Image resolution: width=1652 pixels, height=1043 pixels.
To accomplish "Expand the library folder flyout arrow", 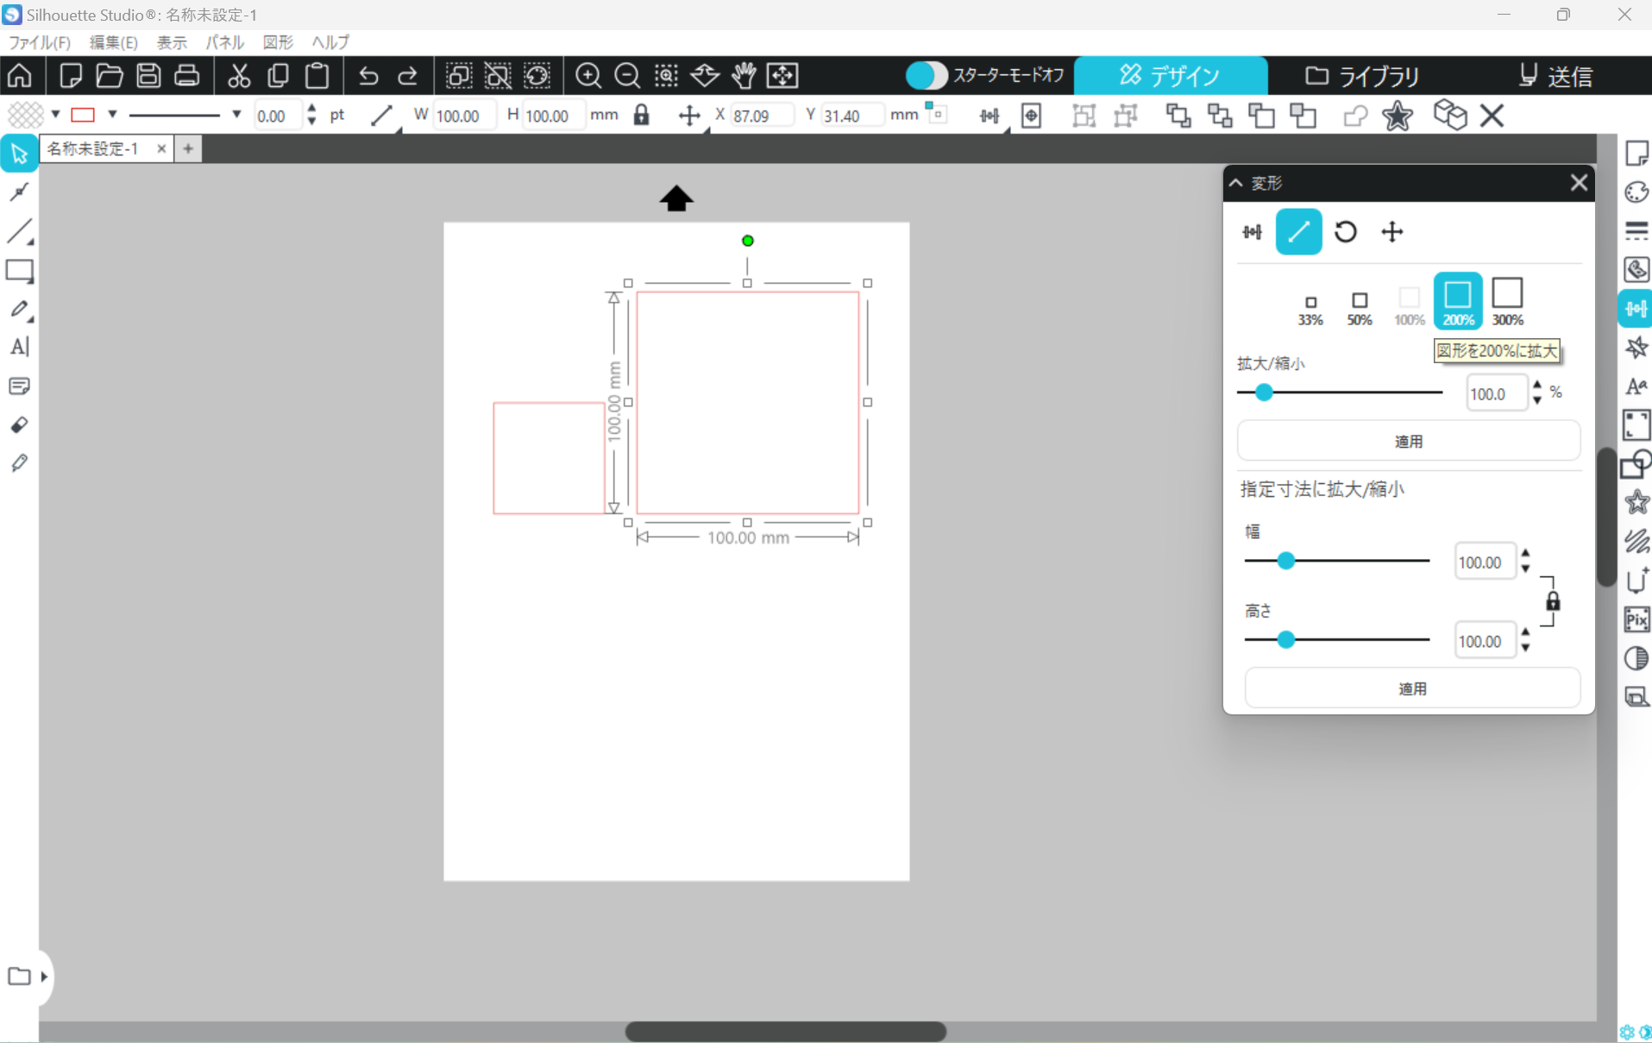I will (44, 977).
